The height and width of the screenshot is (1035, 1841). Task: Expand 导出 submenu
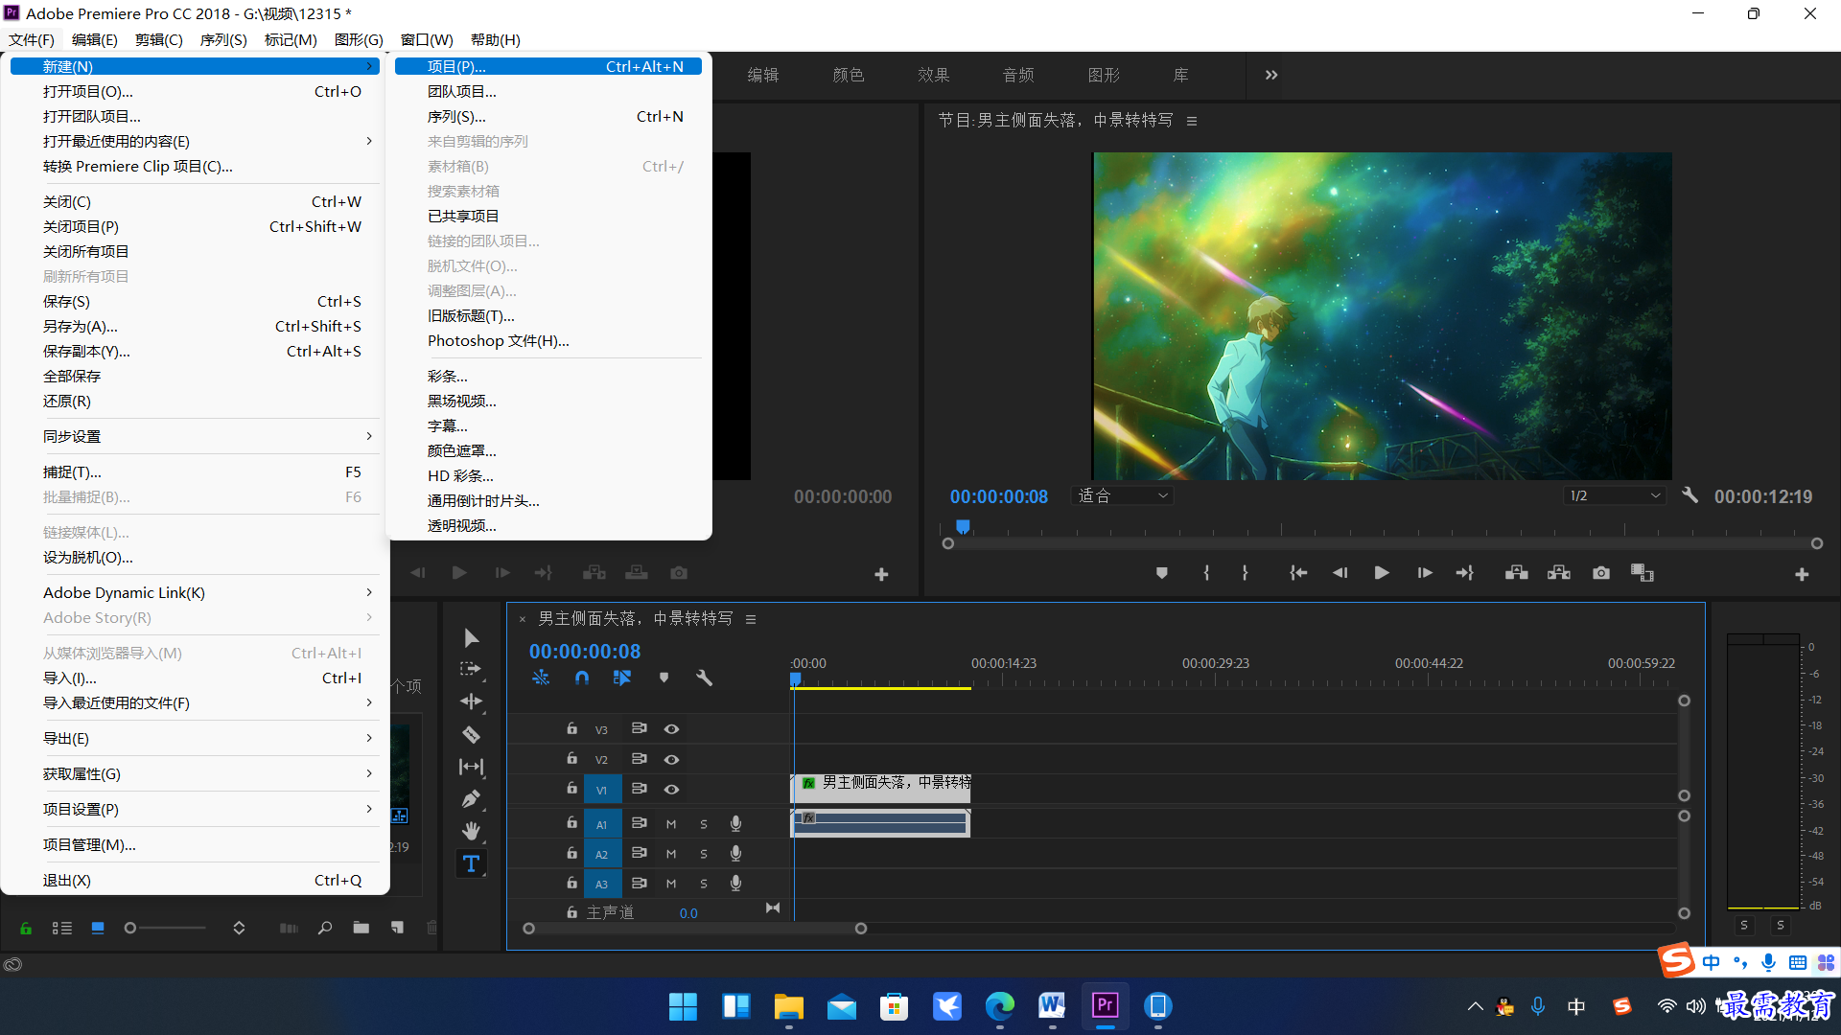[196, 738]
